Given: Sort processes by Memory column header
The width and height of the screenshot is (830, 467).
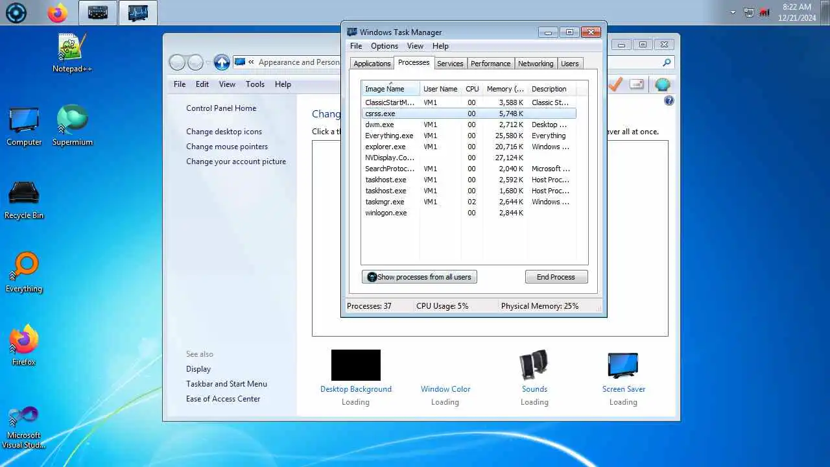Looking at the screenshot, I should pos(505,89).
